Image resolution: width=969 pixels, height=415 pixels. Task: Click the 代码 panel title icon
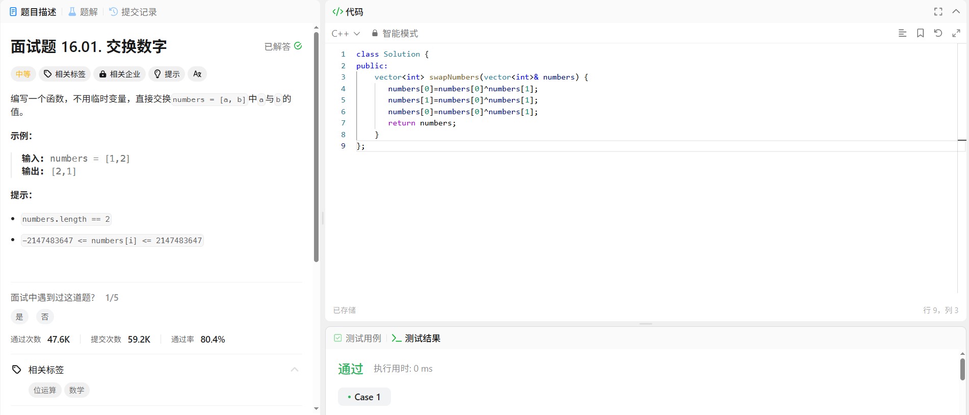[x=337, y=12]
